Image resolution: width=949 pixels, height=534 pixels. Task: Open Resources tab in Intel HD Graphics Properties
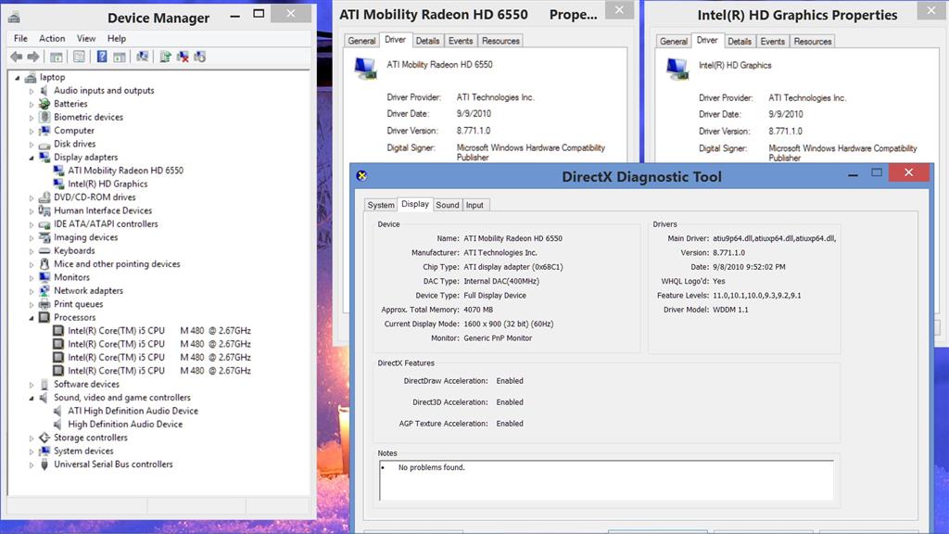tap(812, 41)
